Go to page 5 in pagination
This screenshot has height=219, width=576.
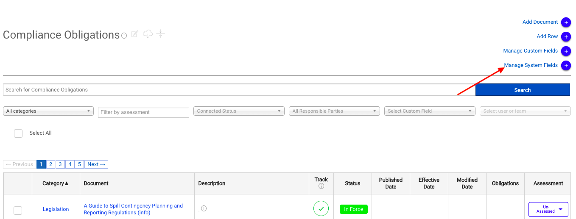tap(79, 164)
